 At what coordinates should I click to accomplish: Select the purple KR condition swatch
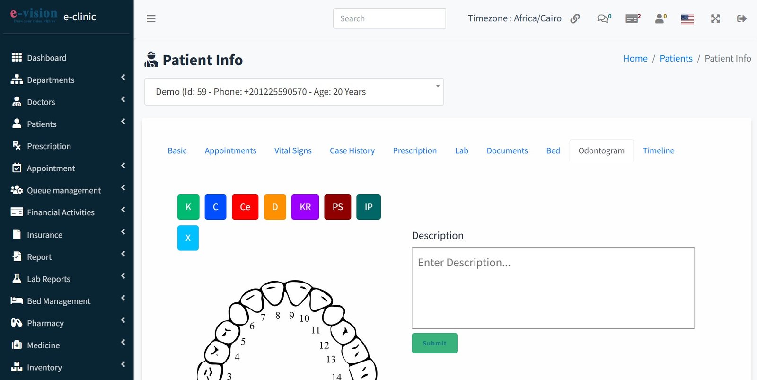tap(305, 207)
